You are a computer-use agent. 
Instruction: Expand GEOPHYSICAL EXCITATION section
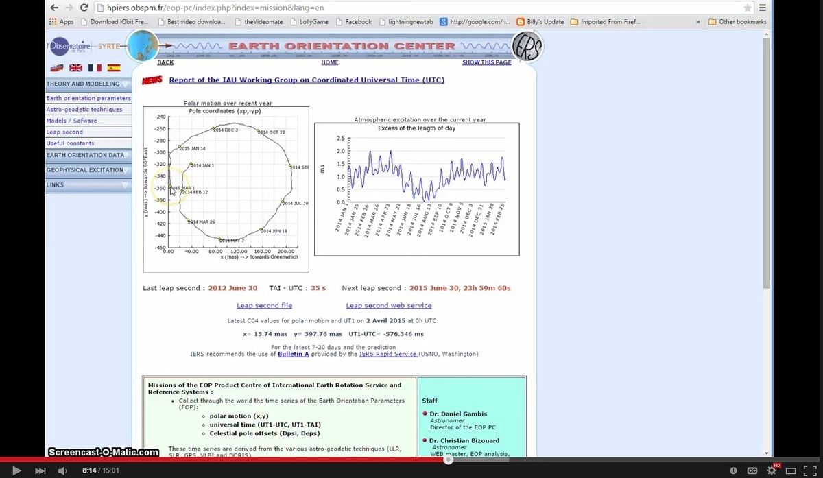(88, 170)
